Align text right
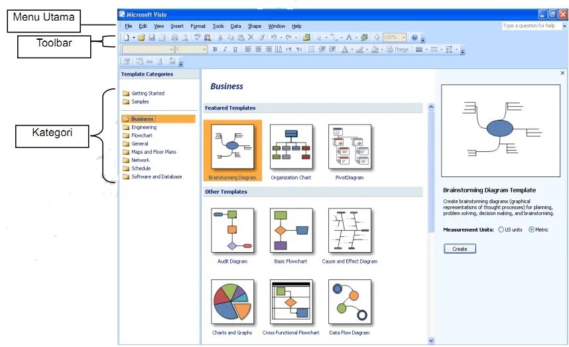This screenshot has width=569, height=347. [x=269, y=49]
